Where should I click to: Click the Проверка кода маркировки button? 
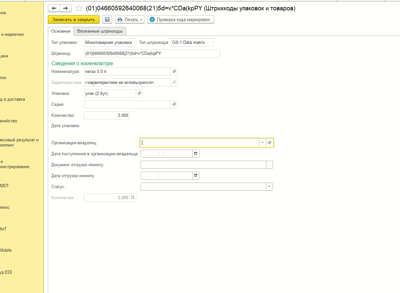[x=180, y=20]
